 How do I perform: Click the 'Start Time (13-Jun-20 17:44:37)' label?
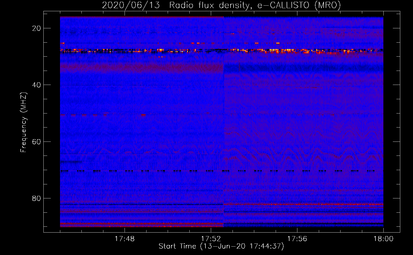[x=221, y=246]
